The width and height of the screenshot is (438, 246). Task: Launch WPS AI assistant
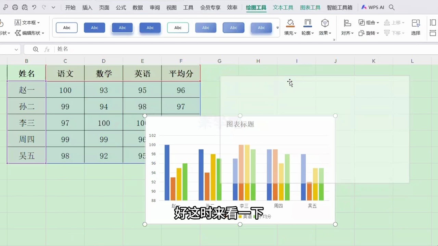tap(373, 7)
